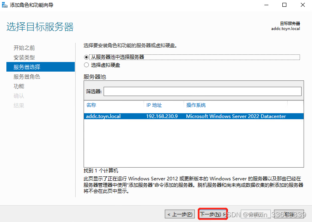The height and width of the screenshot is (222, 312).
Task: Click the 192.168.230.9 IP address cell
Action: [162, 116]
